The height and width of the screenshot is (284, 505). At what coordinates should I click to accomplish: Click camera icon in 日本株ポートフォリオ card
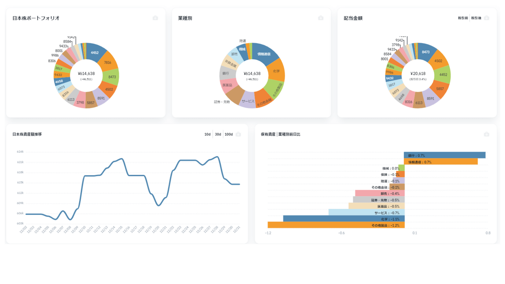coord(155,18)
